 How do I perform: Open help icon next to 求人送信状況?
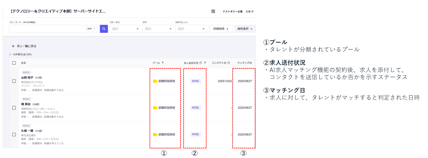point(200,63)
